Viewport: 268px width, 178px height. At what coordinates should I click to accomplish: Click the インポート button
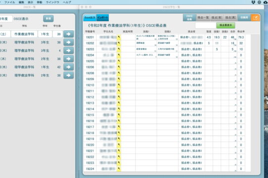(102, 18)
